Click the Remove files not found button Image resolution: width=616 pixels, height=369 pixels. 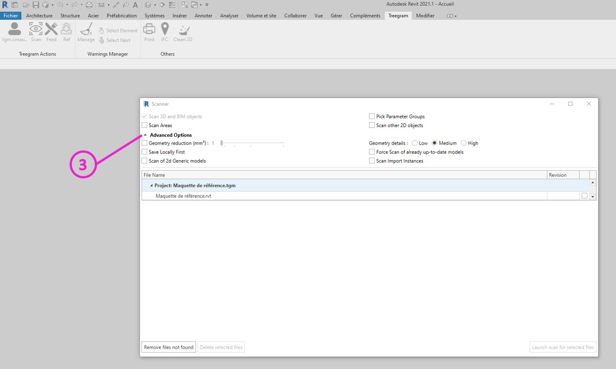(168, 347)
